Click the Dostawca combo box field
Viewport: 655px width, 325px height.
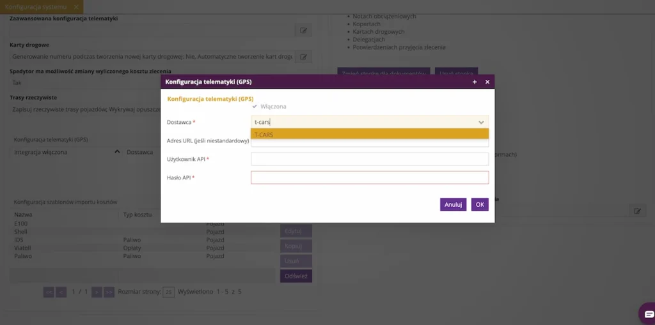tap(370, 122)
